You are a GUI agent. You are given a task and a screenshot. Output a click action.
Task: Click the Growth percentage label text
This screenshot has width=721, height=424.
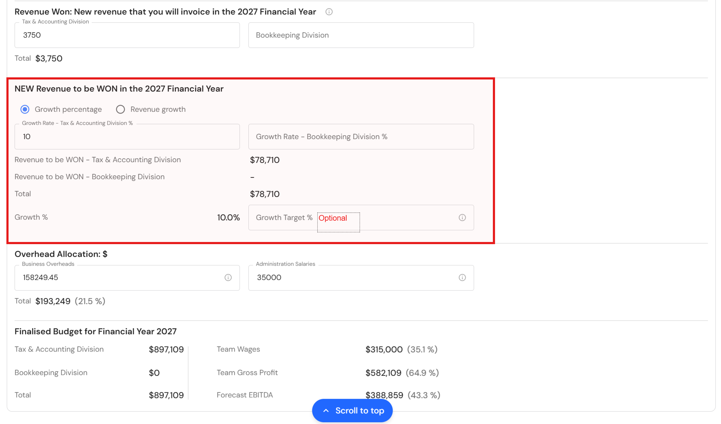[x=68, y=109]
